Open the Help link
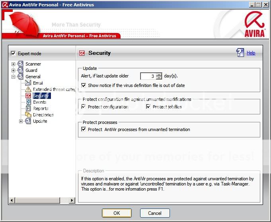 [251, 53]
